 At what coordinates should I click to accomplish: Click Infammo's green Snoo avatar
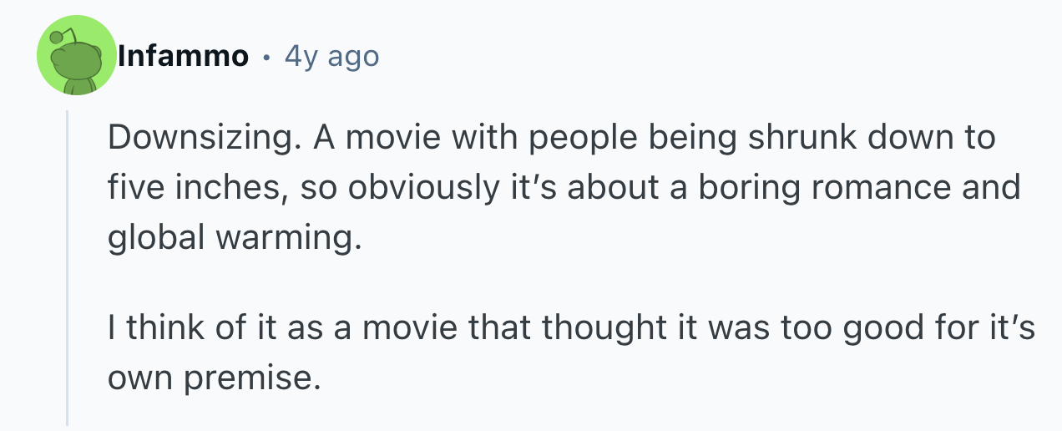coord(76,55)
